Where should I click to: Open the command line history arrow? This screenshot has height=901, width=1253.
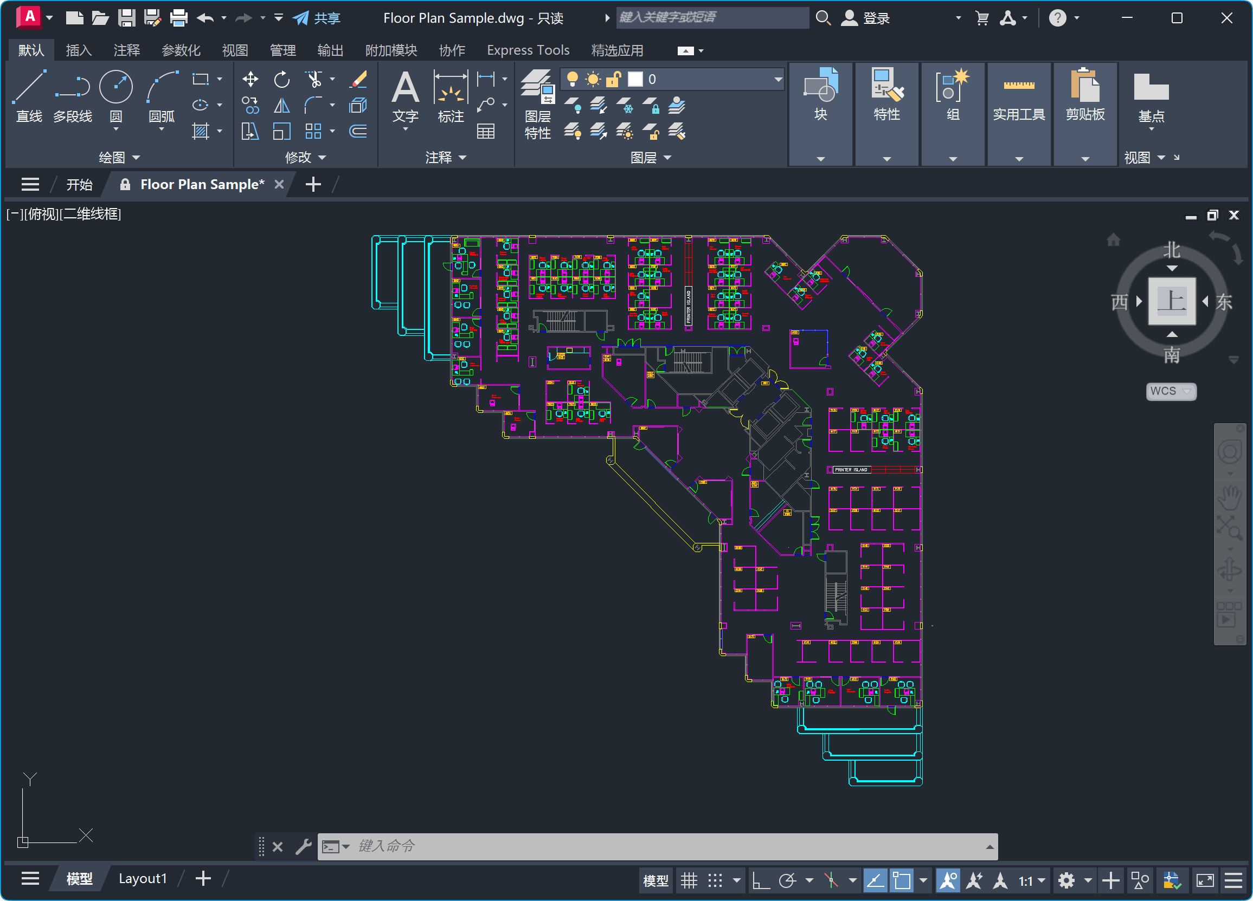989,846
